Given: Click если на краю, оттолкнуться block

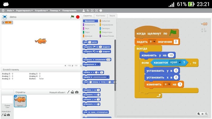Looking at the screenshot, I should click(96, 112).
